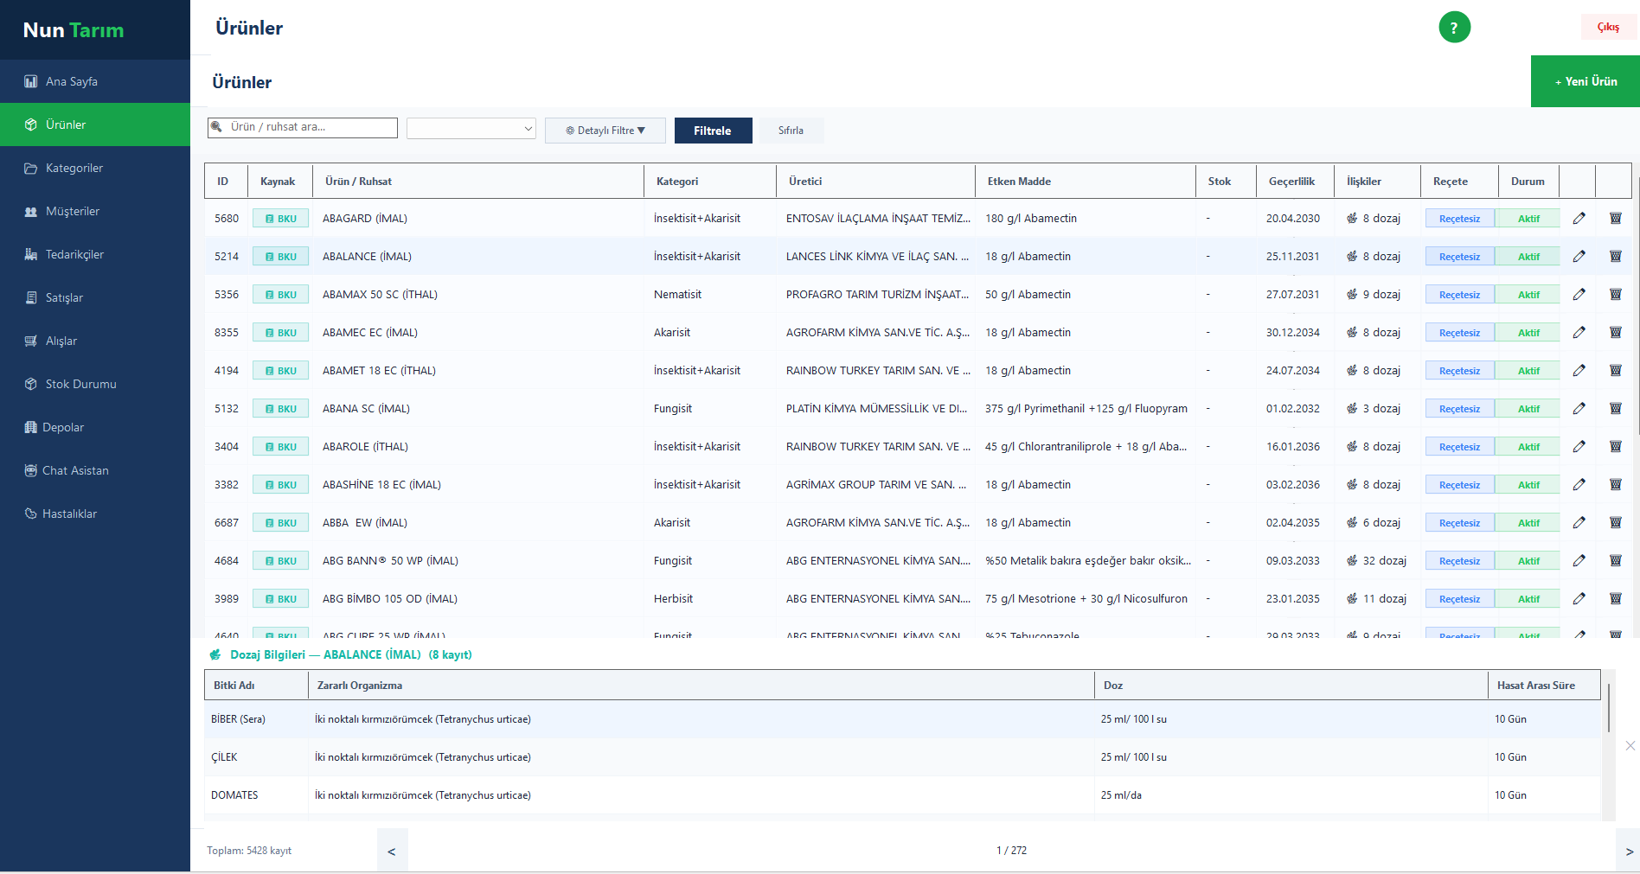Close the Dozaj Bilgileri panel with X
This screenshot has height=874, width=1640.
click(1630, 745)
